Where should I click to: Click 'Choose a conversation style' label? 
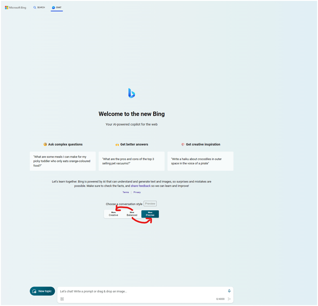[x=124, y=204]
